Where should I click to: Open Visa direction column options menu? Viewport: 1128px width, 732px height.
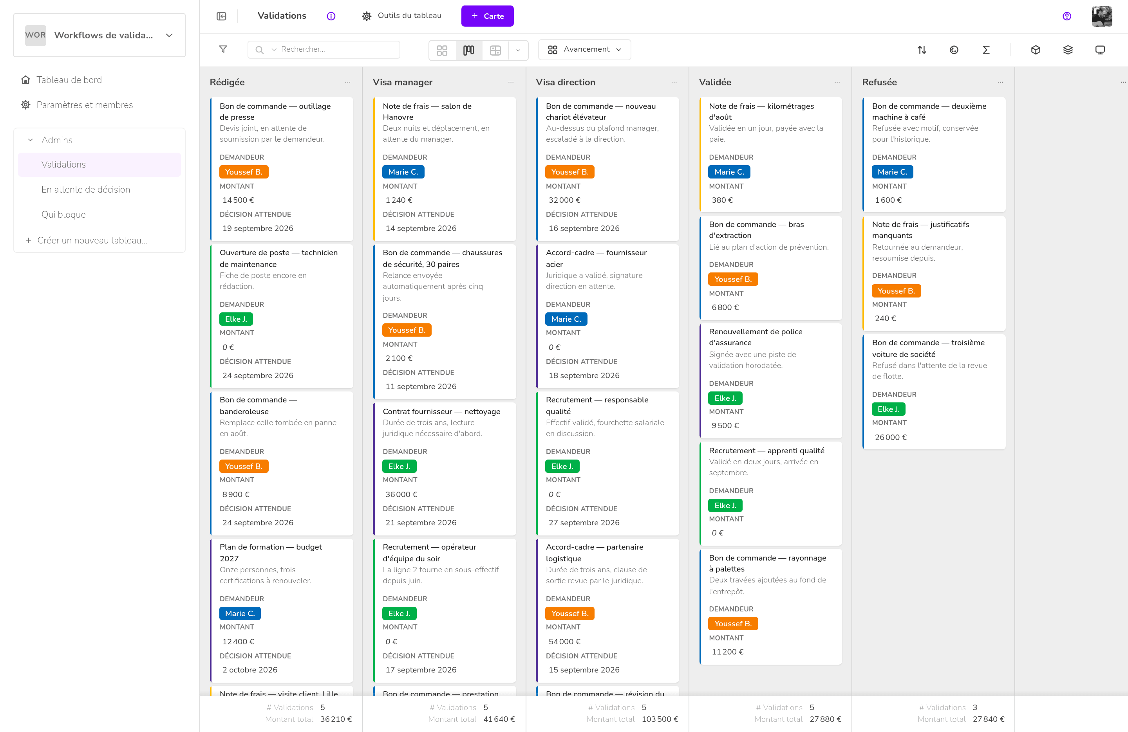(x=674, y=82)
